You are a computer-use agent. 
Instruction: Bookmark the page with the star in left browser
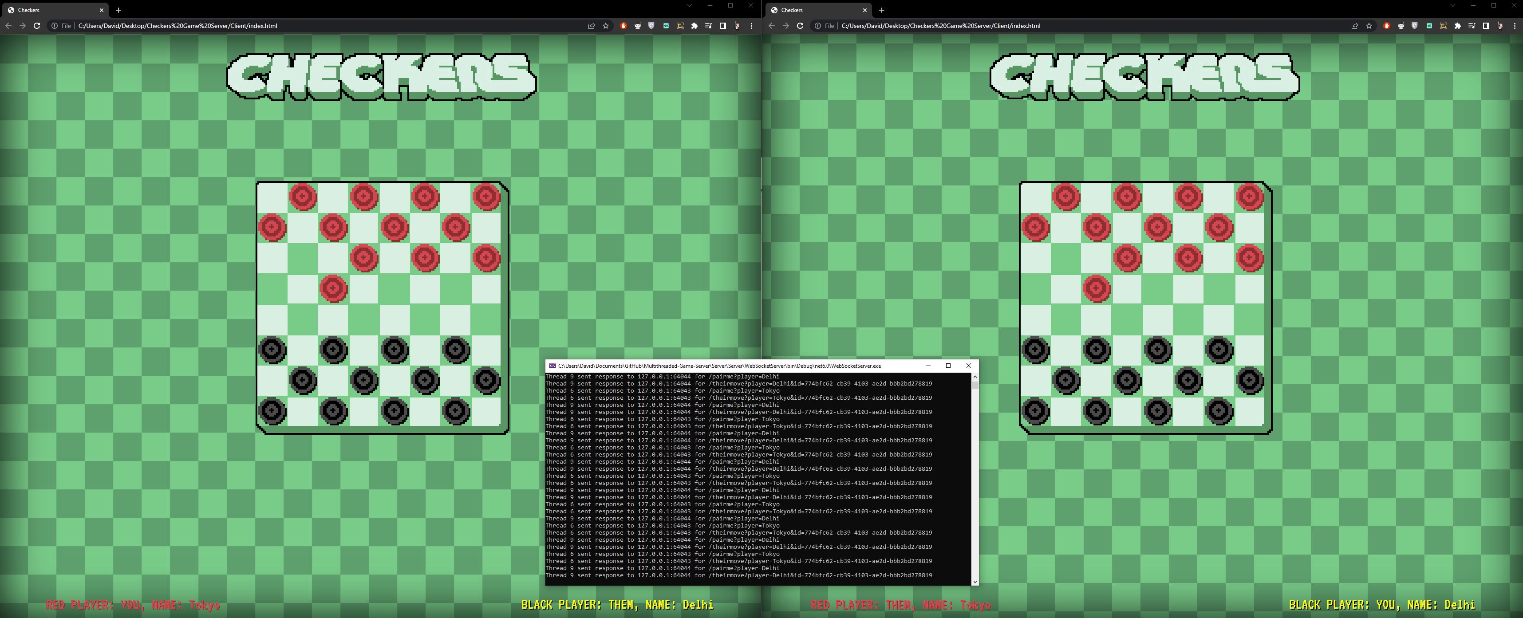605,26
